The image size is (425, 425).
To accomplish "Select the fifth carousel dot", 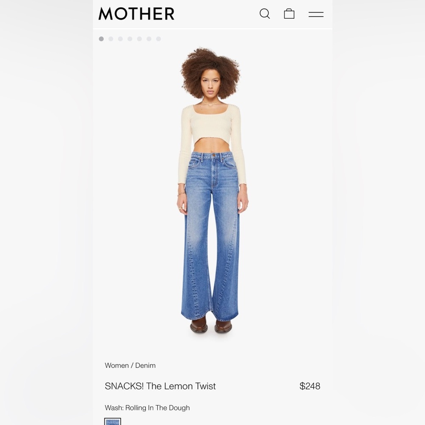I will (x=139, y=39).
